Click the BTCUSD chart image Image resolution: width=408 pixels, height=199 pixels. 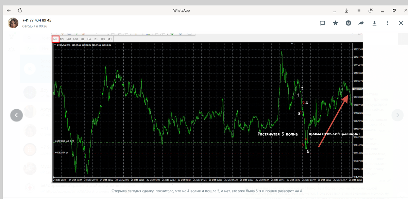(x=207, y=108)
